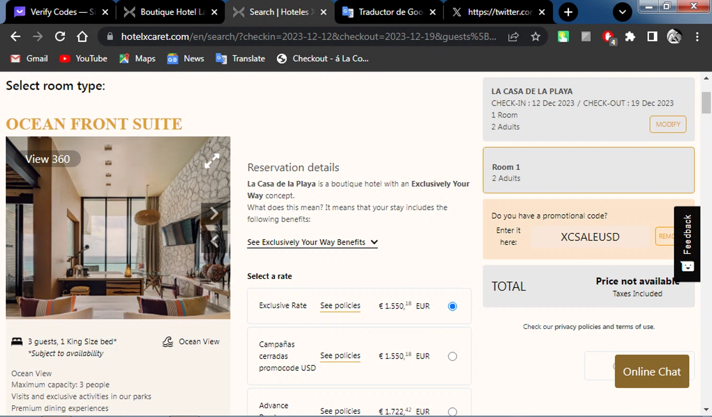This screenshot has height=417, width=712.
Task: Open the Translate bookmark
Action: coord(241,58)
